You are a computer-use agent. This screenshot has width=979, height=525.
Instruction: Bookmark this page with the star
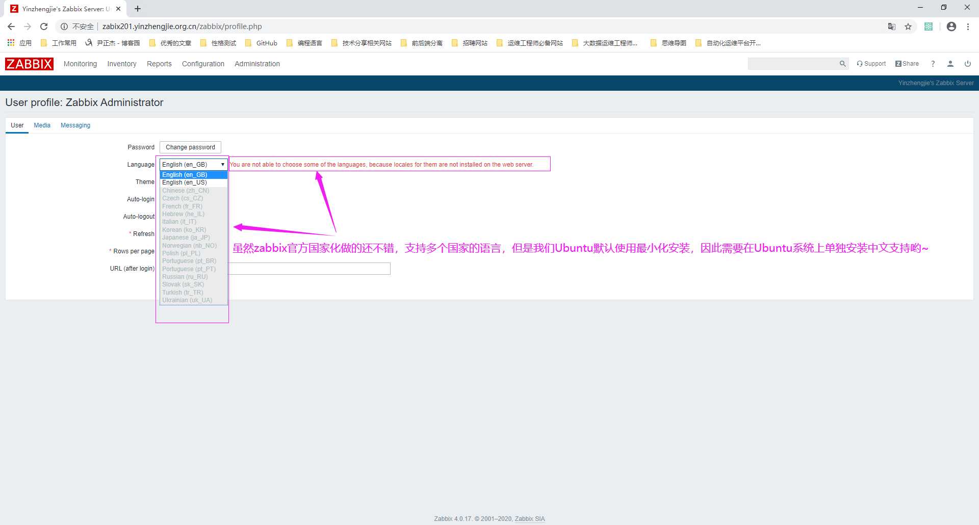(908, 27)
